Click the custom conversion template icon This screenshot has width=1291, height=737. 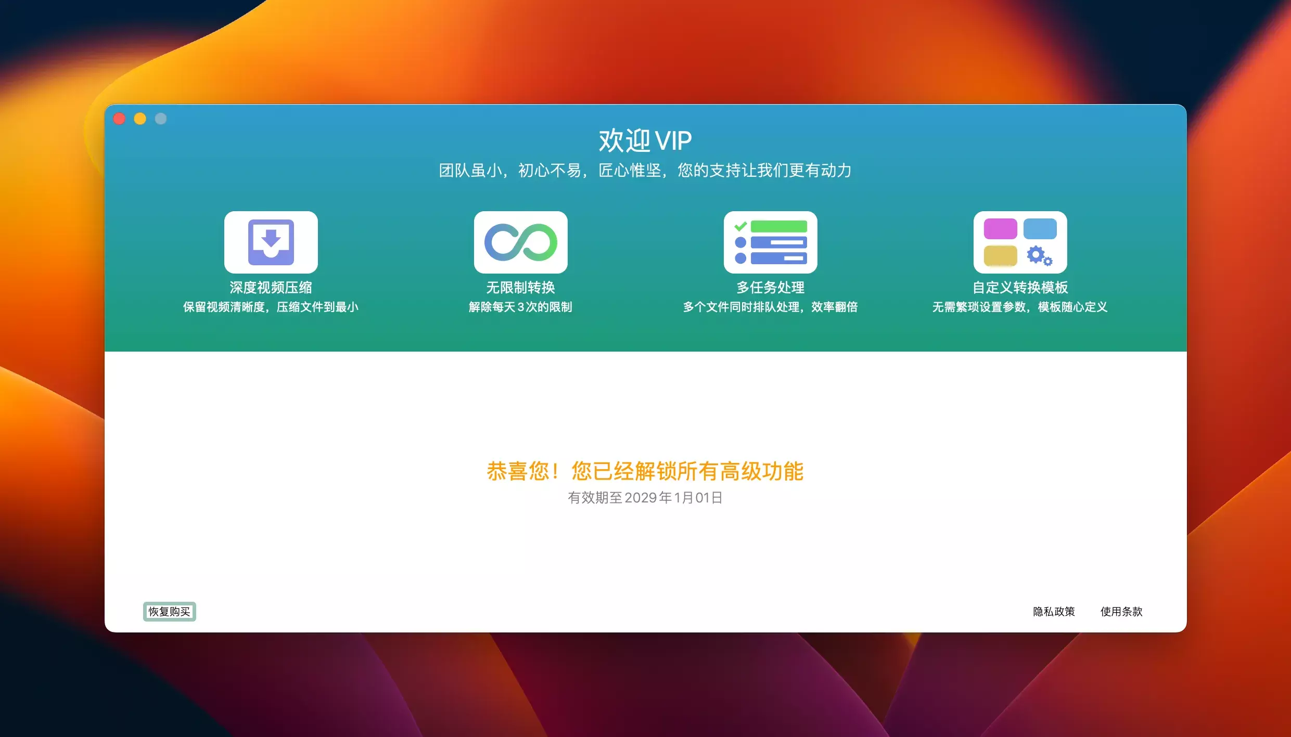tap(1020, 242)
